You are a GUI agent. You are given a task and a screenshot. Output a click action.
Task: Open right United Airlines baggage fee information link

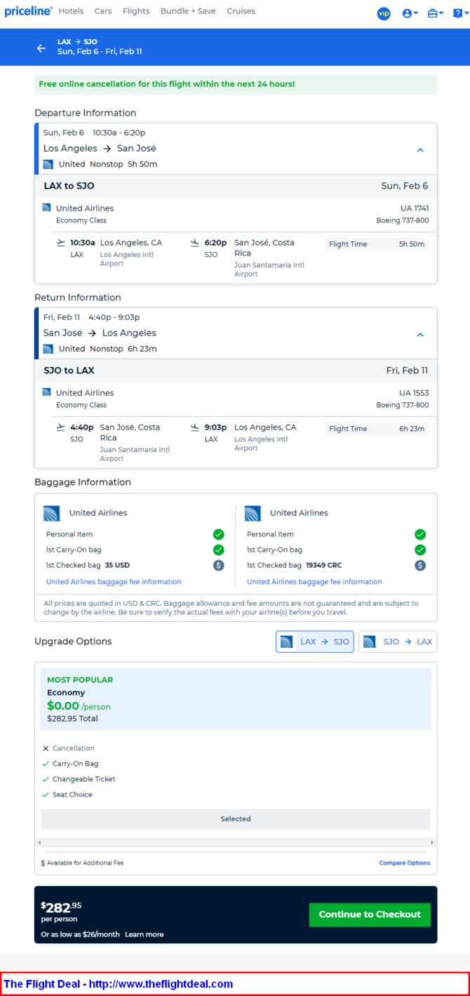[314, 582]
